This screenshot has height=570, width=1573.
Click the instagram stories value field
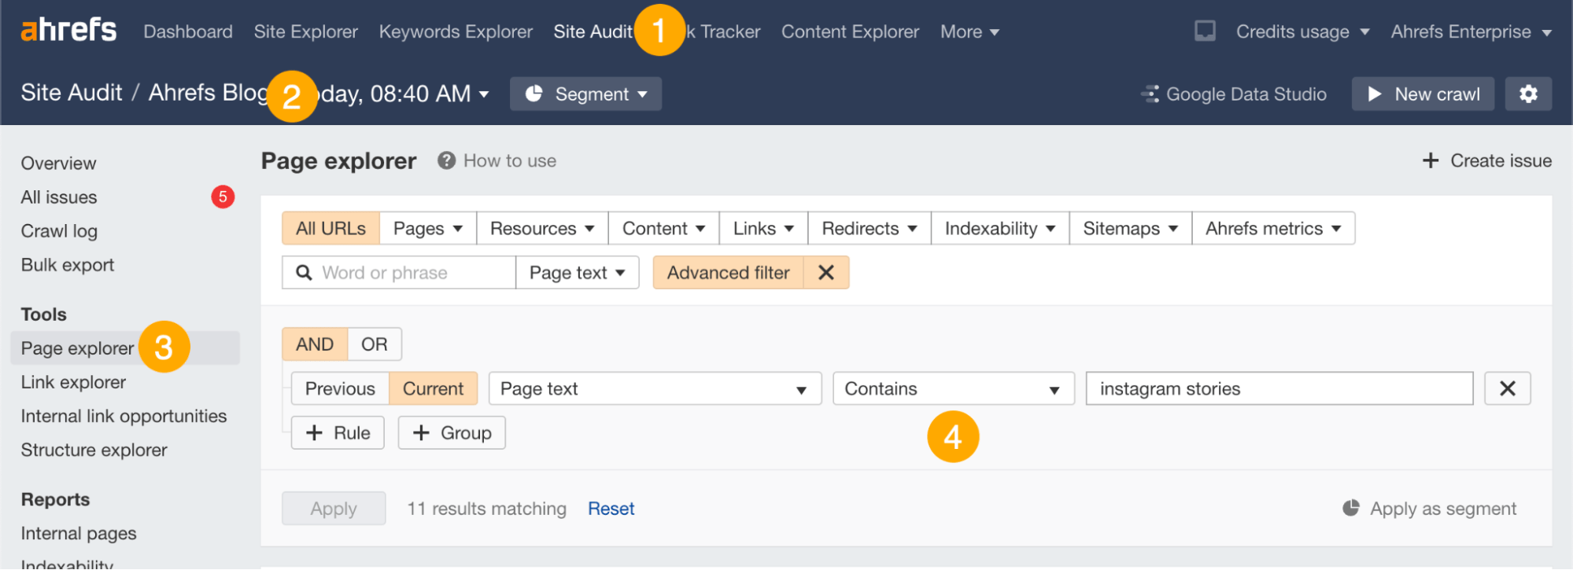(1279, 388)
